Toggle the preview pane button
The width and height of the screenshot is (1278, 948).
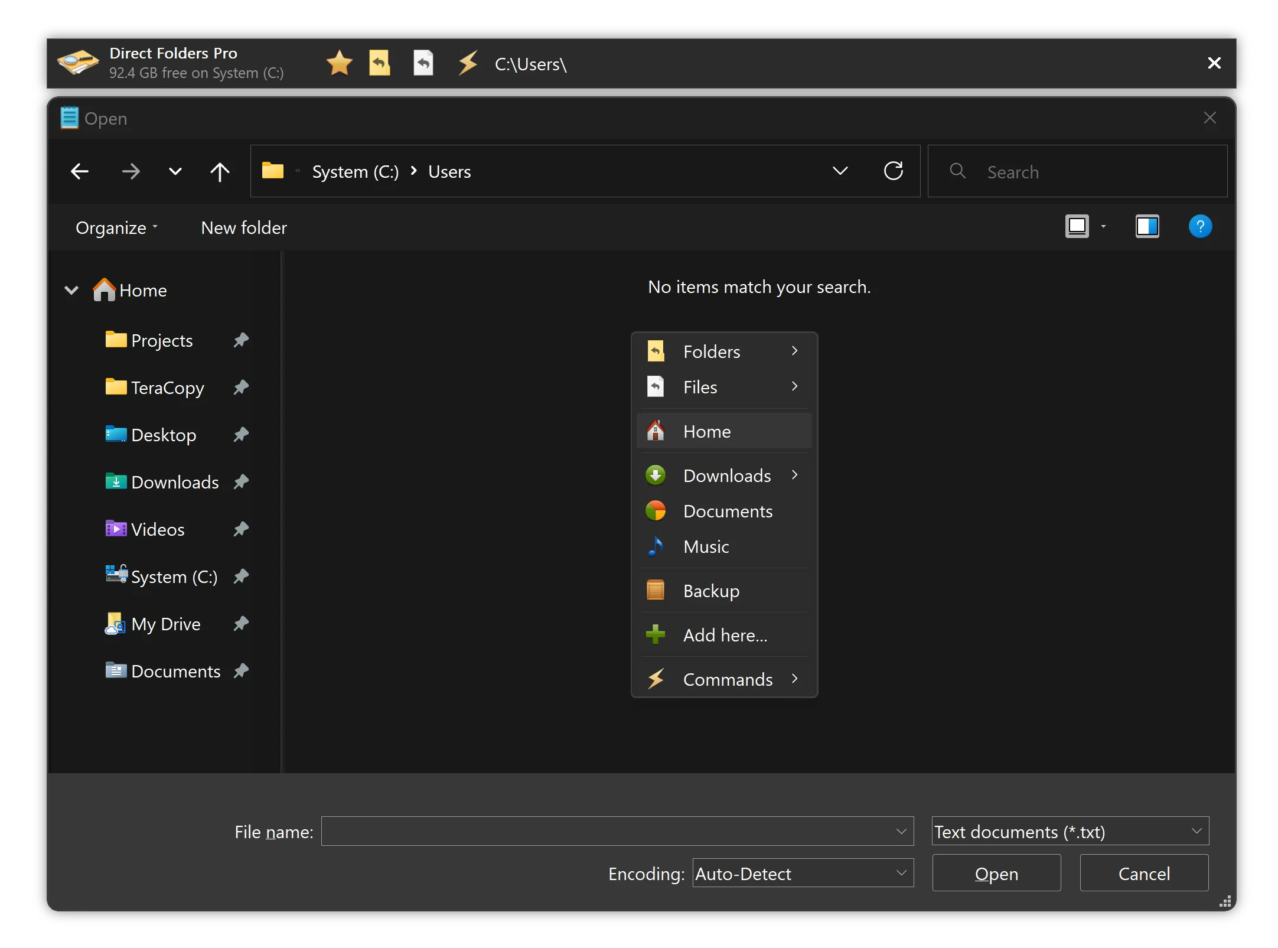[x=1146, y=227]
